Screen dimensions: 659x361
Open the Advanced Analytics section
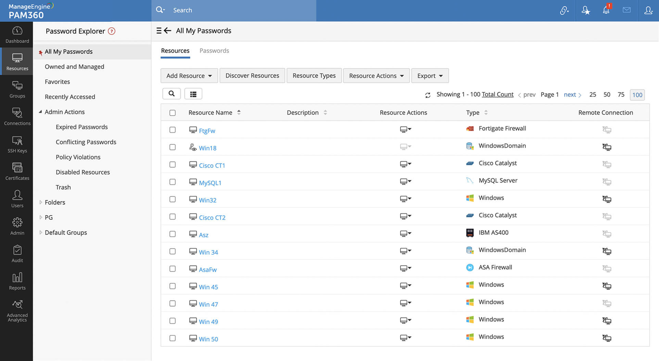[x=17, y=311]
